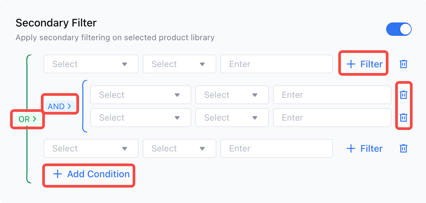Focus the Enter field in top row

[277, 64]
